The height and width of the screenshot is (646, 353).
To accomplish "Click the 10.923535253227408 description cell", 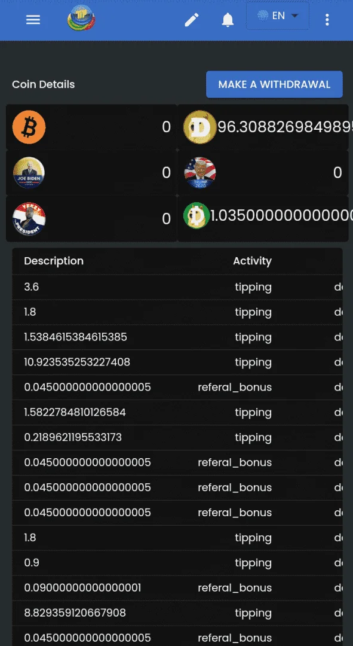I will click(77, 362).
